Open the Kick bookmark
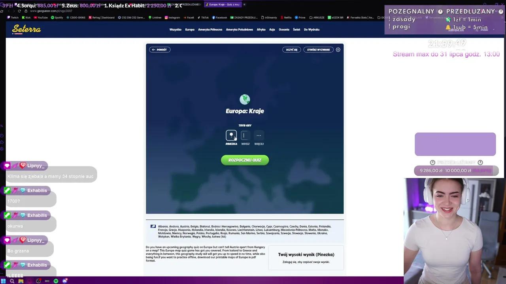The width and height of the screenshot is (506, 284). [x=26, y=18]
